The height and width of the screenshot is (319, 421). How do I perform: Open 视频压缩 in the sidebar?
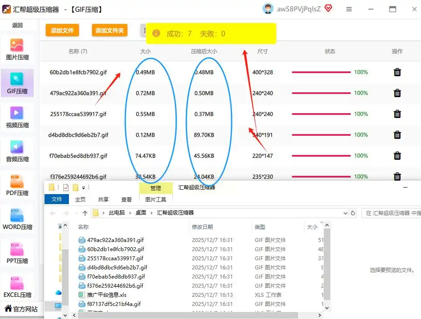[x=17, y=118]
